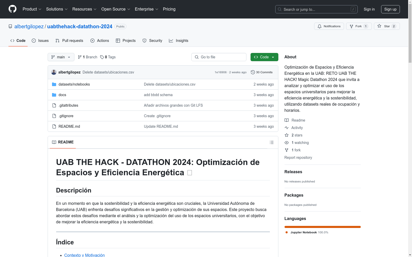Click the branch icon next to 1 Branch
412x257 pixels.
80,57
